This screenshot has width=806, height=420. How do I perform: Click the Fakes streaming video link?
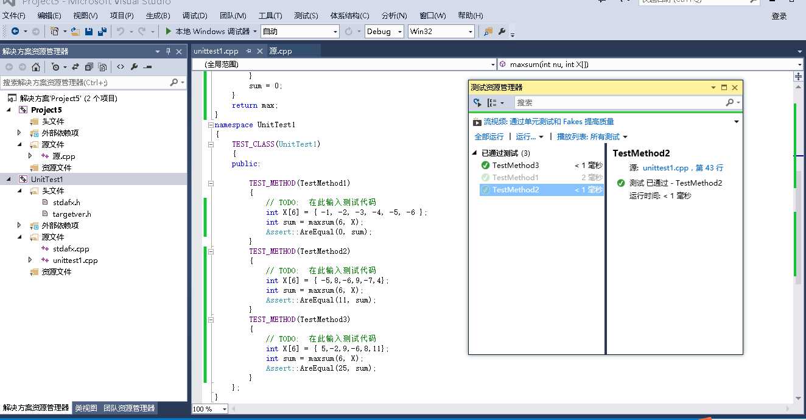point(548,122)
